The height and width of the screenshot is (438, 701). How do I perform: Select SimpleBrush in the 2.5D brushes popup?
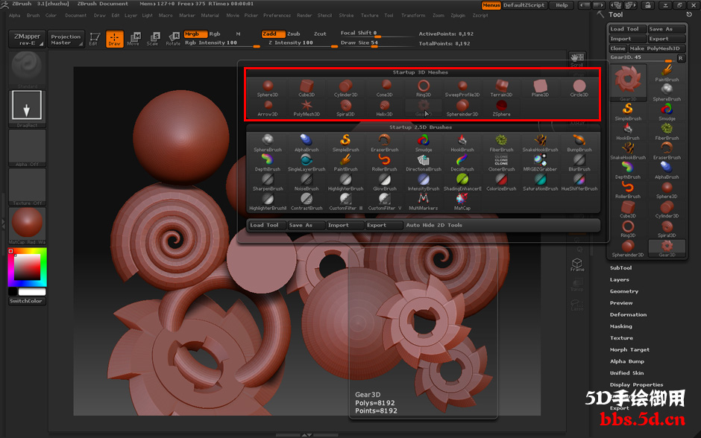click(345, 143)
